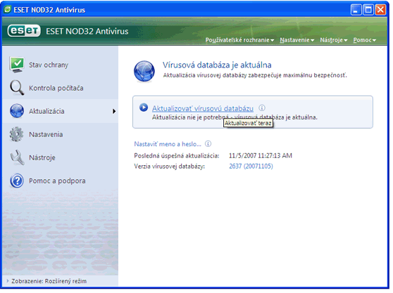Open Nástroje section in sidebar
The width and height of the screenshot is (393, 293).
(x=42, y=158)
